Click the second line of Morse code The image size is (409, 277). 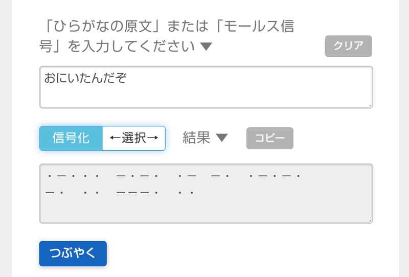[119, 193]
